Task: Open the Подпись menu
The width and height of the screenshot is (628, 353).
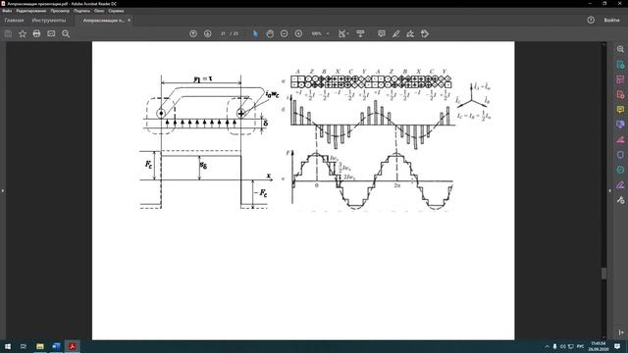Action: click(x=81, y=11)
